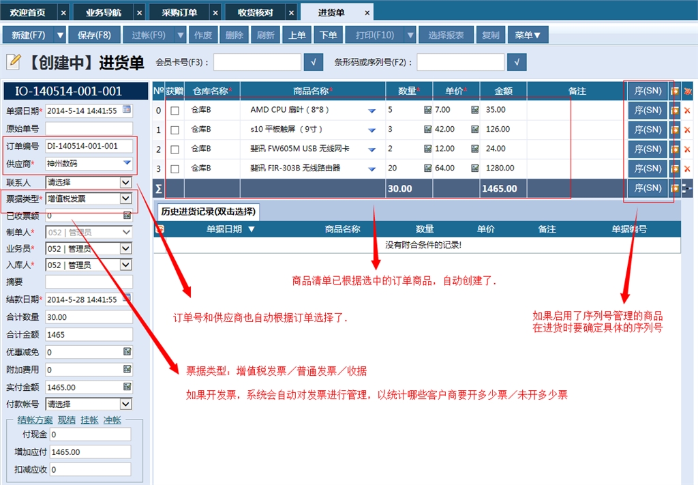
Task: Open the 菜单▼ menu on the toolbar
Action: tap(528, 33)
